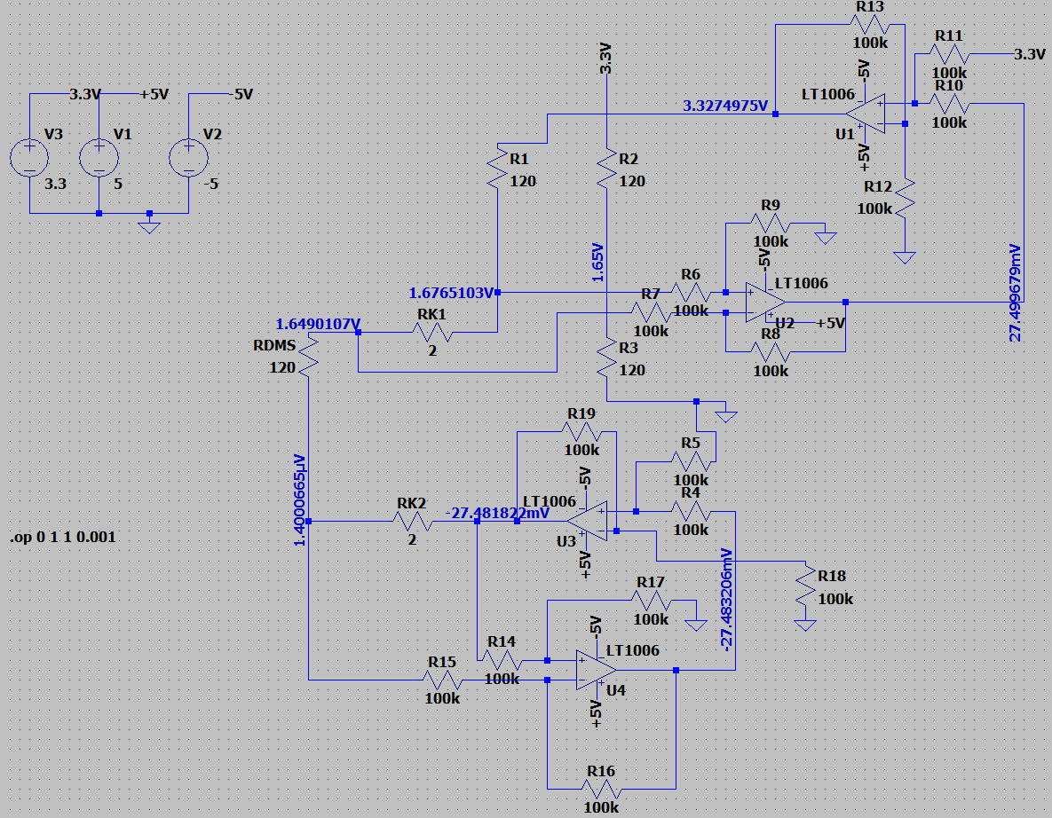This screenshot has height=818, width=1052.
Task: Click the U3 LT1006 op-amp symbol
Action: pos(587,521)
